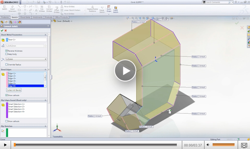This screenshot has height=149, width=250.
Task: Click the Smart Dimension tool
Action: tap(12, 8)
